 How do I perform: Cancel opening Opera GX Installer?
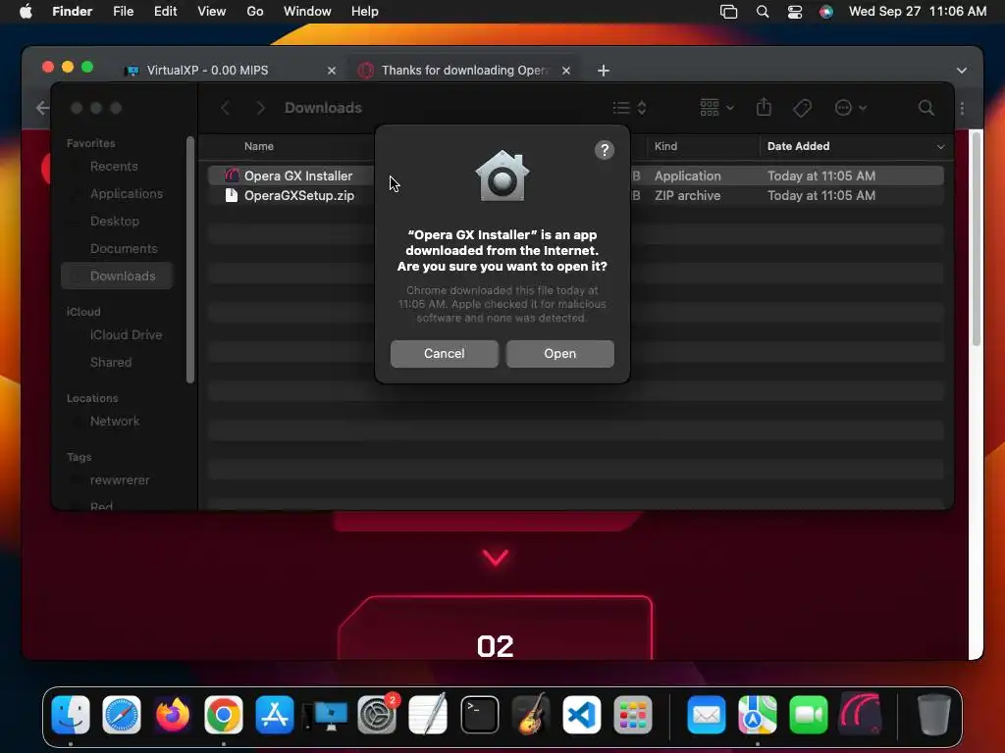pos(445,353)
